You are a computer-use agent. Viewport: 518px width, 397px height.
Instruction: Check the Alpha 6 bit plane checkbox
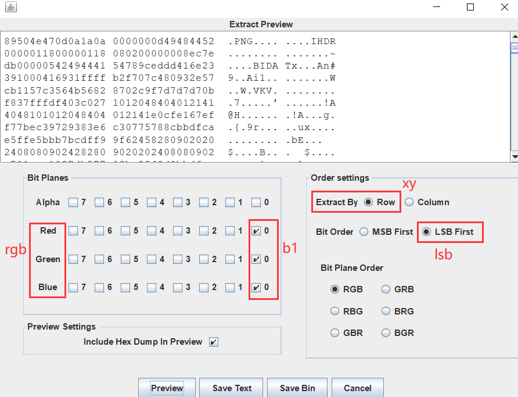click(x=99, y=202)
